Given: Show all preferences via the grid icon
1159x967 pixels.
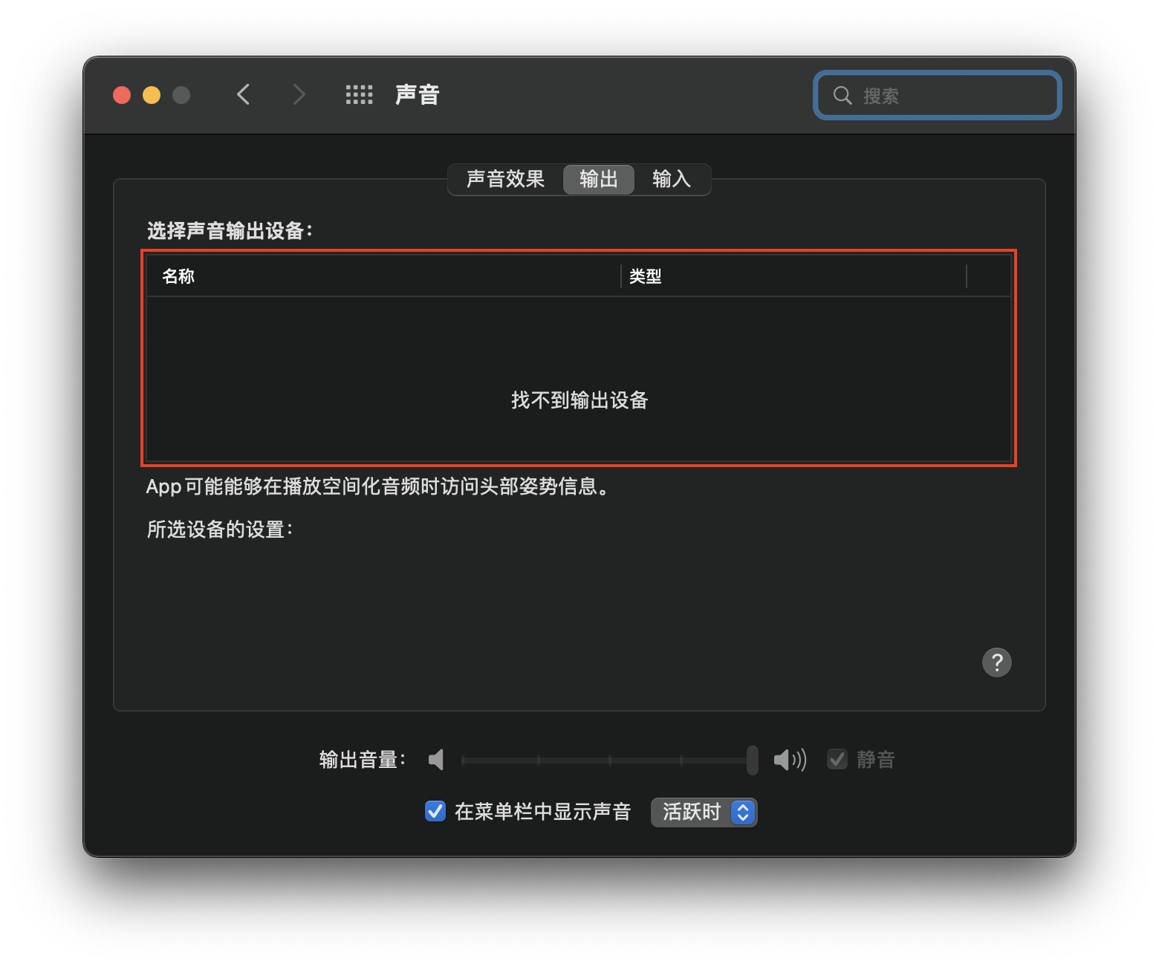Looking at the screenshot, I should pos(359,95).
